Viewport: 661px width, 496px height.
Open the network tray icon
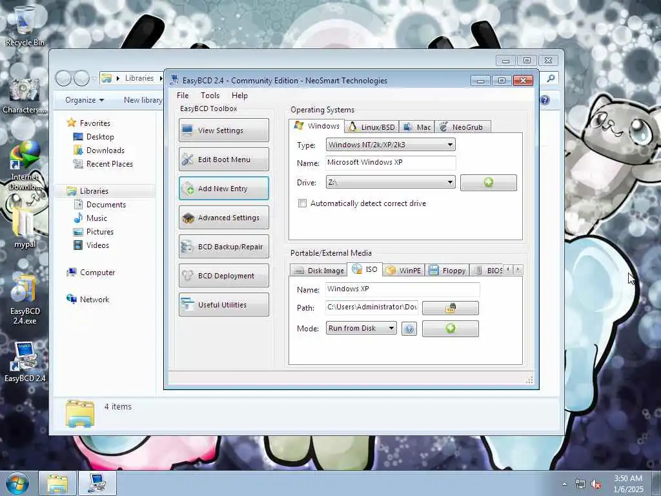pos(580,484)
